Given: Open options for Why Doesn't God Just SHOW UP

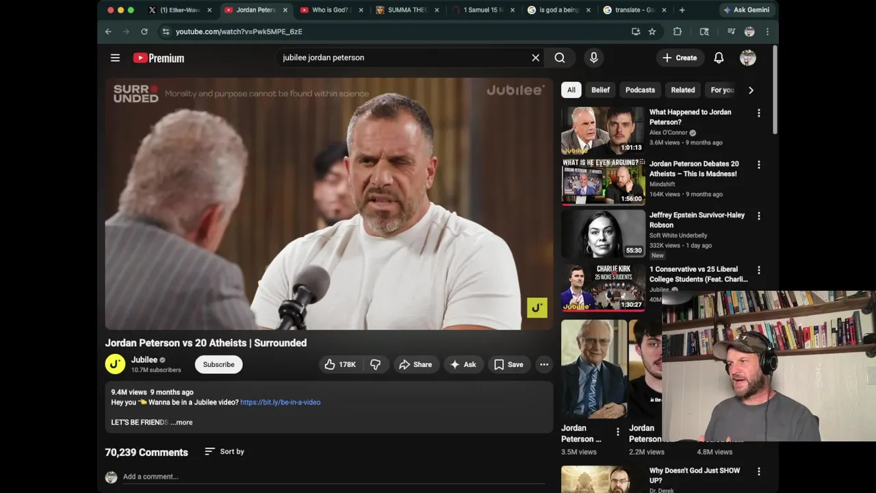Looking at the screenshot, I should pyautogui.click(x=758, y=472).
